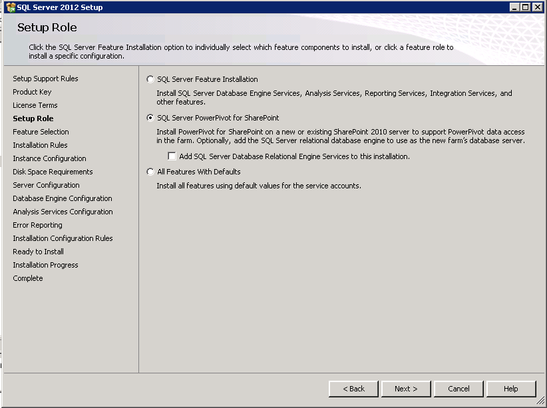The width and height of the screenshot is (547, 408).
Task: Click Disk Space Requirements step
Action: point(53,172)
